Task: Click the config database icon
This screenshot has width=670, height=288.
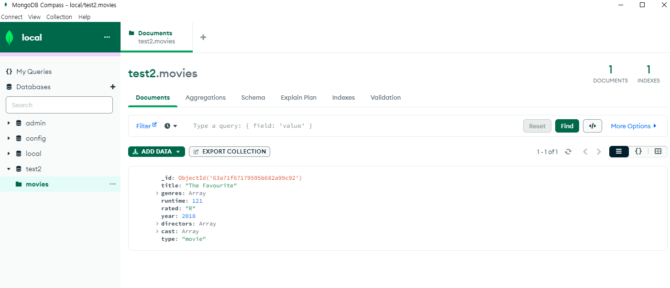Action: (x=19, y=138)
